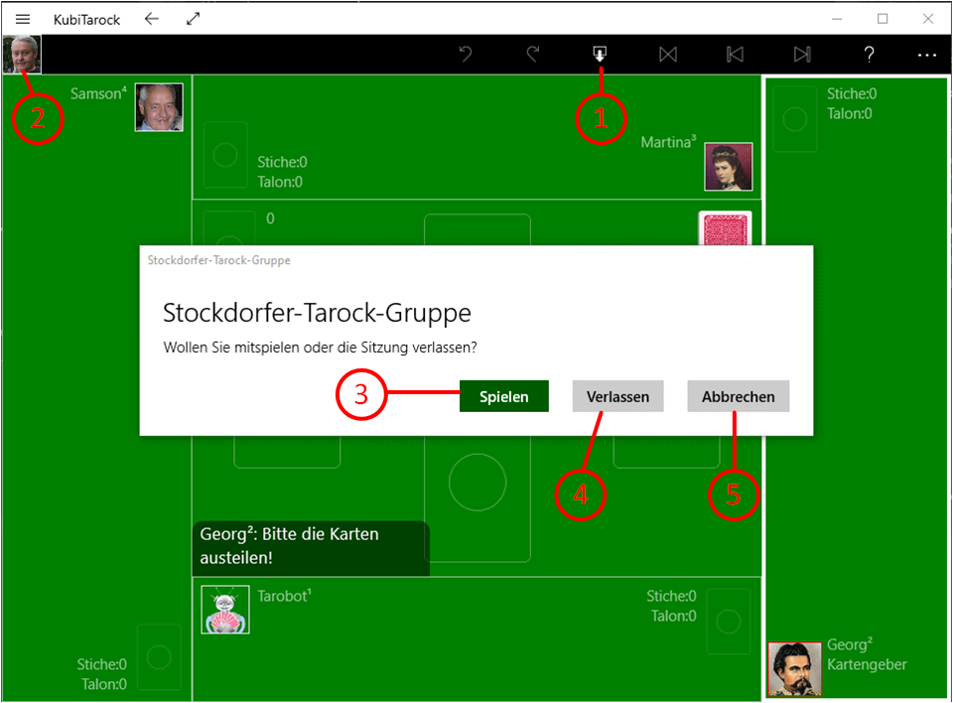
Task: Open the three-dots more options menu
Action: [927, 55]
